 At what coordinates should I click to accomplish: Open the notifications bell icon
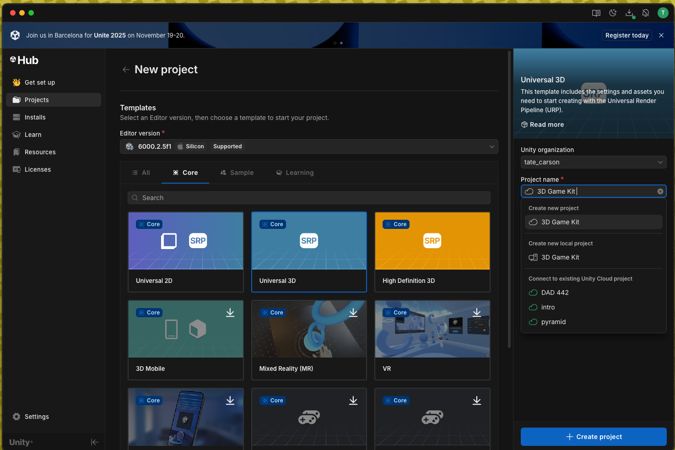(646, 13)
